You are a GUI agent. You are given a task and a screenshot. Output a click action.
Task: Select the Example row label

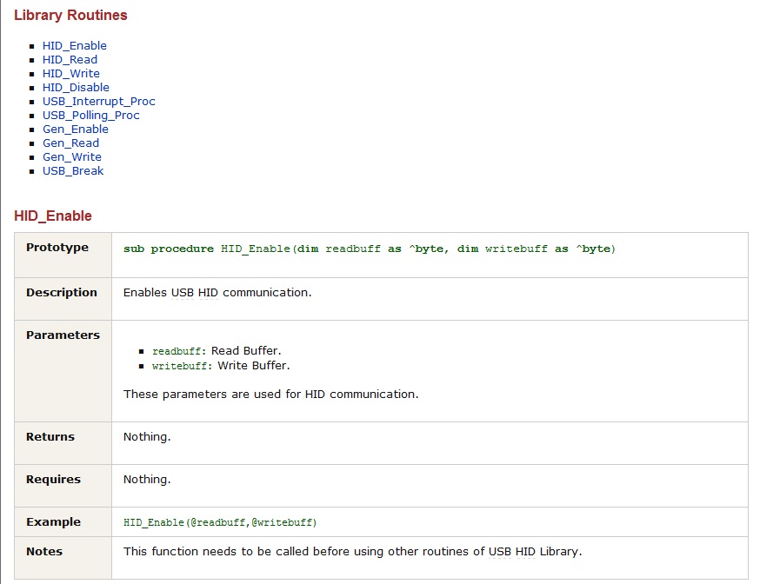click(53, 522)
